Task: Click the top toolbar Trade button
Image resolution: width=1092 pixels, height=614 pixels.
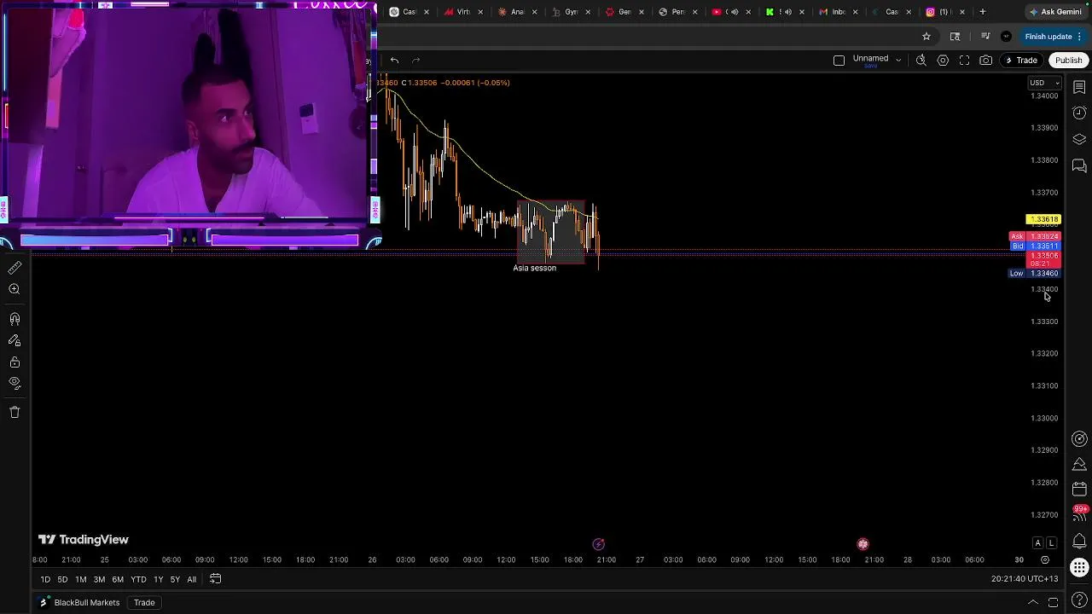Action: [1020, 60]
